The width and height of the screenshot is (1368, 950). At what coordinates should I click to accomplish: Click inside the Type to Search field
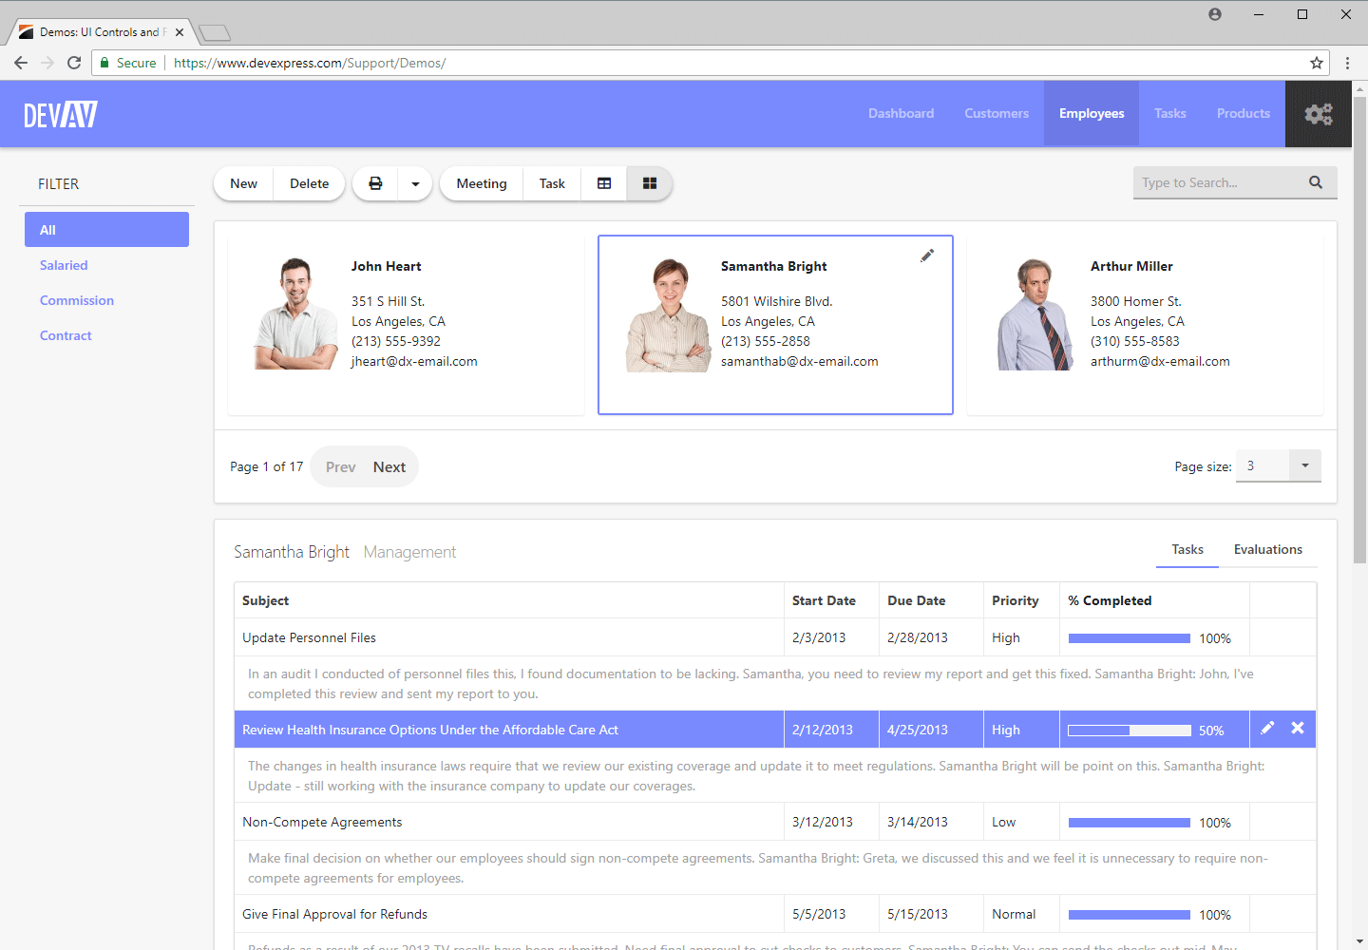[x=1216, y=181]
